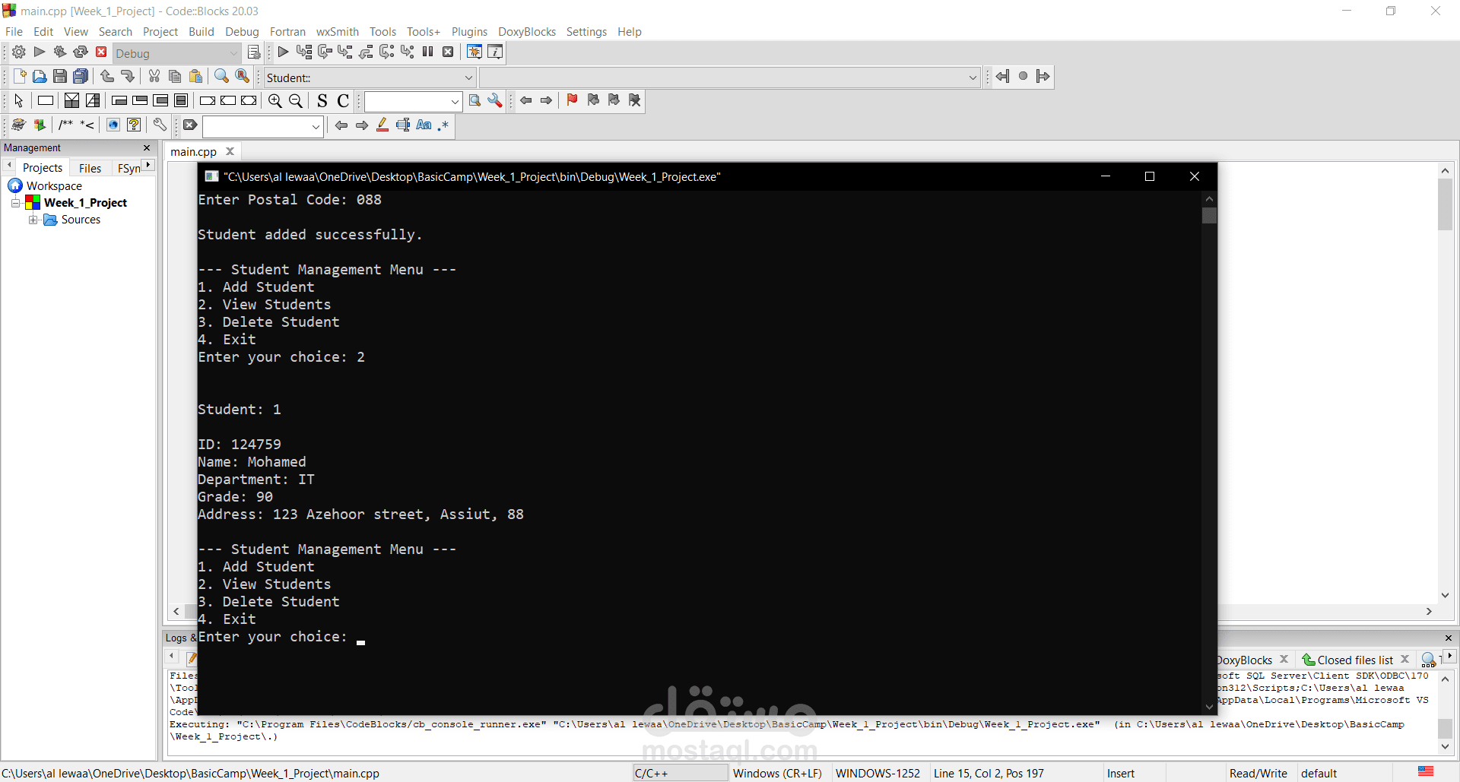1460x782 pixels.
Task: Open the Debugging windows icon
Action: (474, 52)
